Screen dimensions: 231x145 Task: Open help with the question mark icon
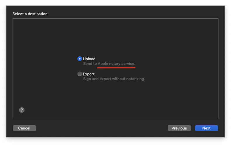pos(22,110)
